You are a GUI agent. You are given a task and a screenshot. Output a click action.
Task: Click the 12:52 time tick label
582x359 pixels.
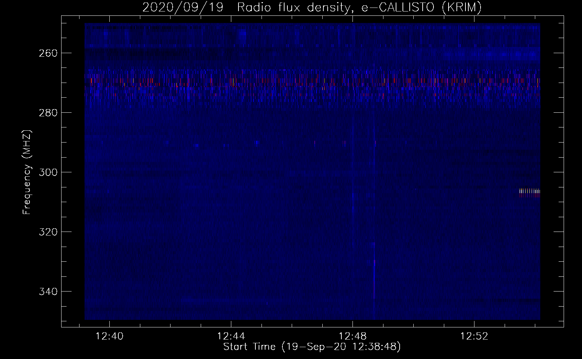474,336
